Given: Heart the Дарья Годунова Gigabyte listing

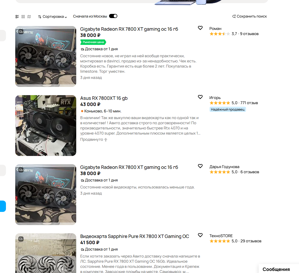Looking at the screenshot, I should tap(200, 166).
